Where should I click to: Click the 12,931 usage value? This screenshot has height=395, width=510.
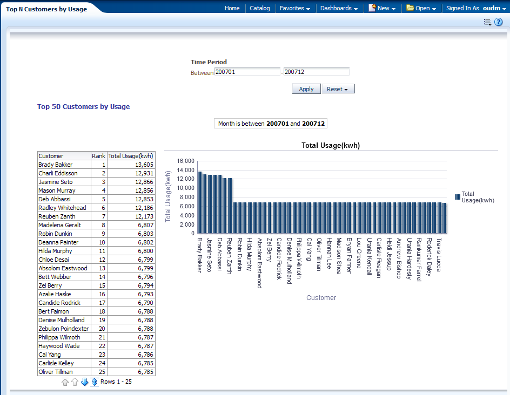click(x=144, y=173)
